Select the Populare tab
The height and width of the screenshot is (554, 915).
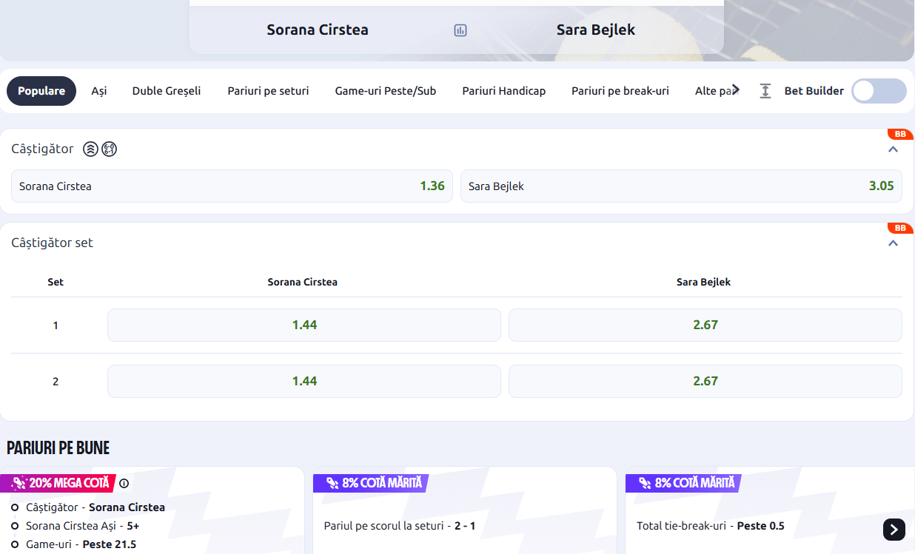pos(41,91)
